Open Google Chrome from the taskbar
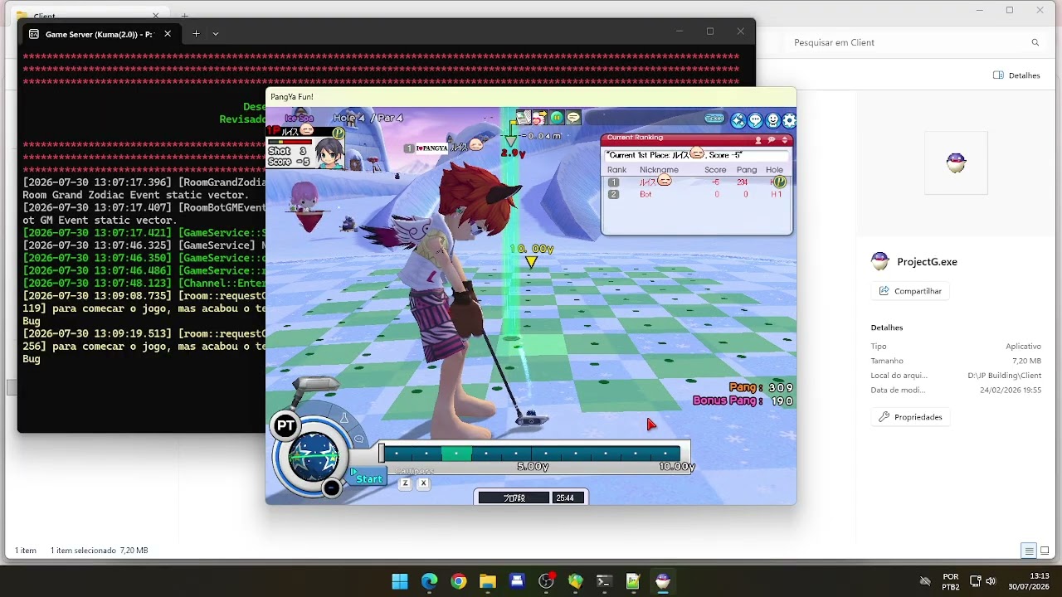Viewport: 1062px width, 597px height. tap(459, 581)
